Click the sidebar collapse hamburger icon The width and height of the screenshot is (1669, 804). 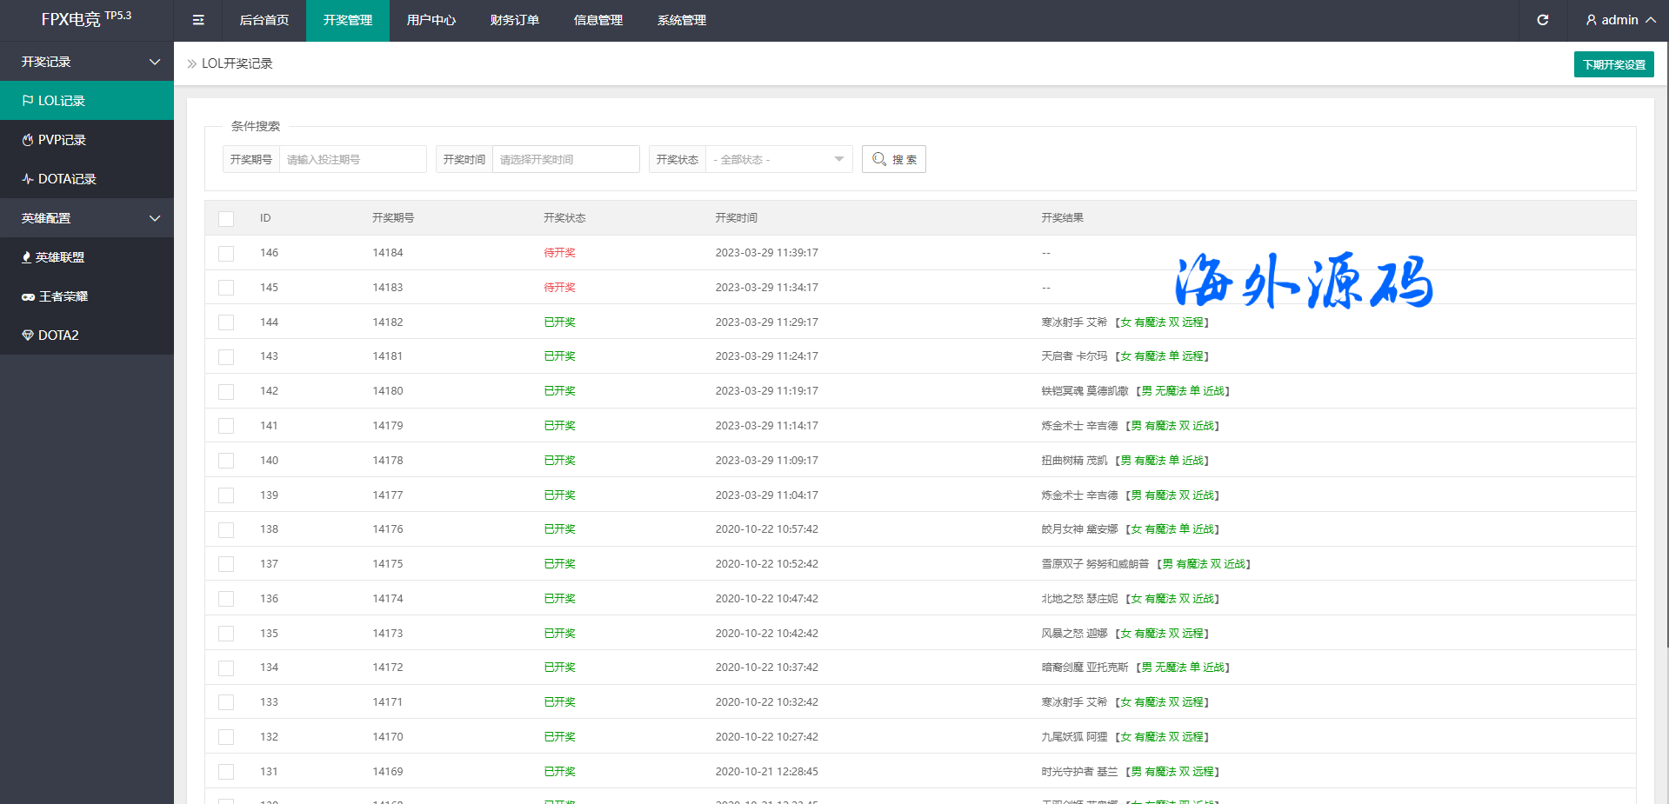click(x=198, y=20)
